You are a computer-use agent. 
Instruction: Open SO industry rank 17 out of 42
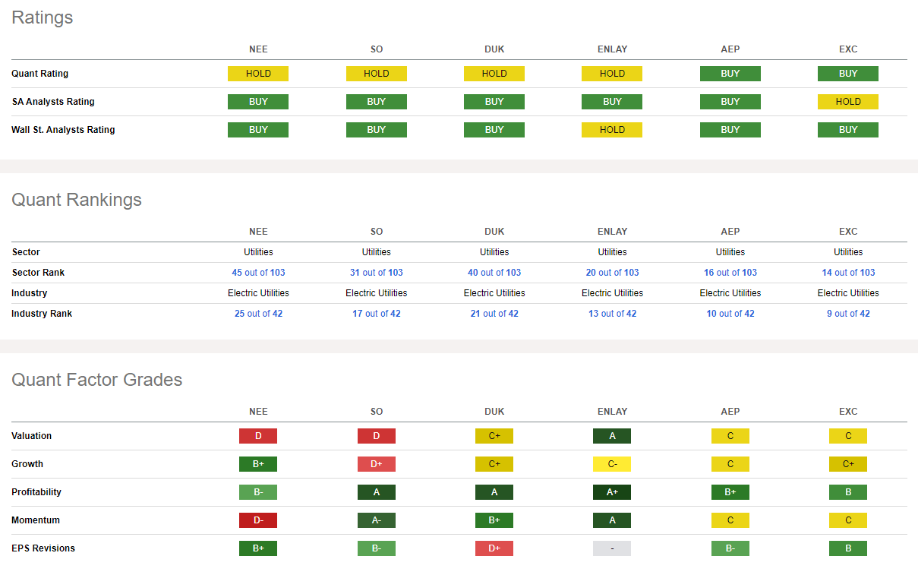[x=376, y=314]
